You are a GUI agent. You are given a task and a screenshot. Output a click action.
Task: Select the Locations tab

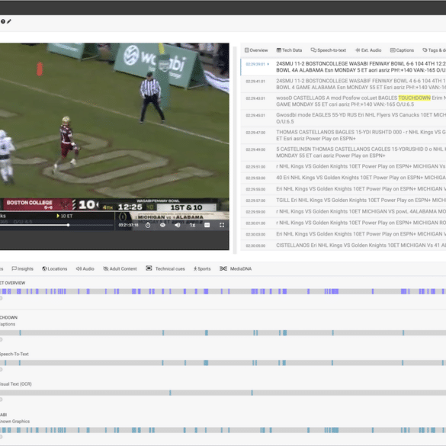point(55,268)
